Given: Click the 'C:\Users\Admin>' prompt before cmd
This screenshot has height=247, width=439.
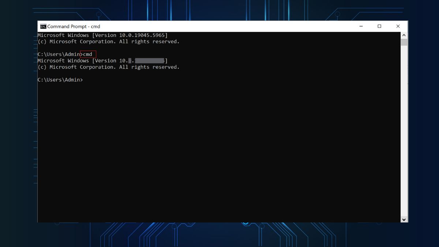Looking at the screenshot, I should coord(60,54).
